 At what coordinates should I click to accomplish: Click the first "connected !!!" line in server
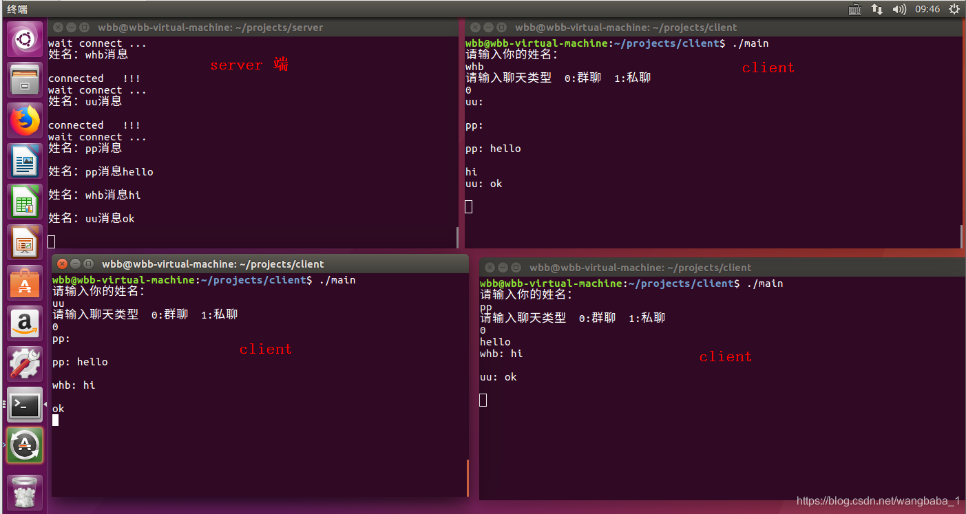click(94, 78)
